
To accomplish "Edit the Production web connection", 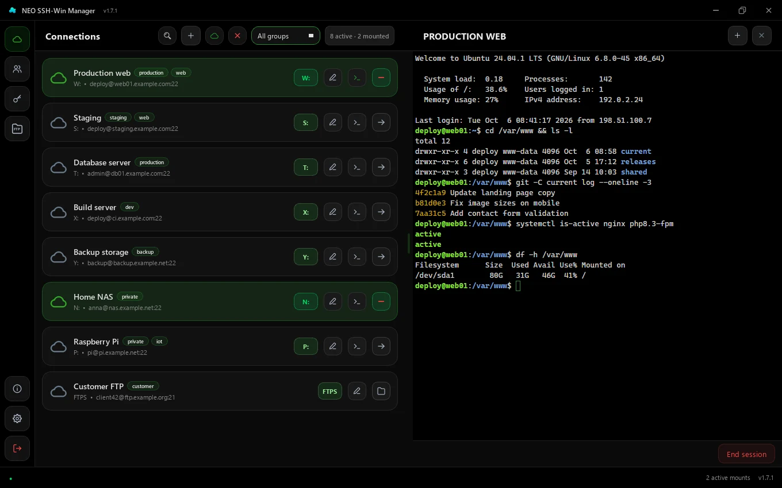I will 333,78.
